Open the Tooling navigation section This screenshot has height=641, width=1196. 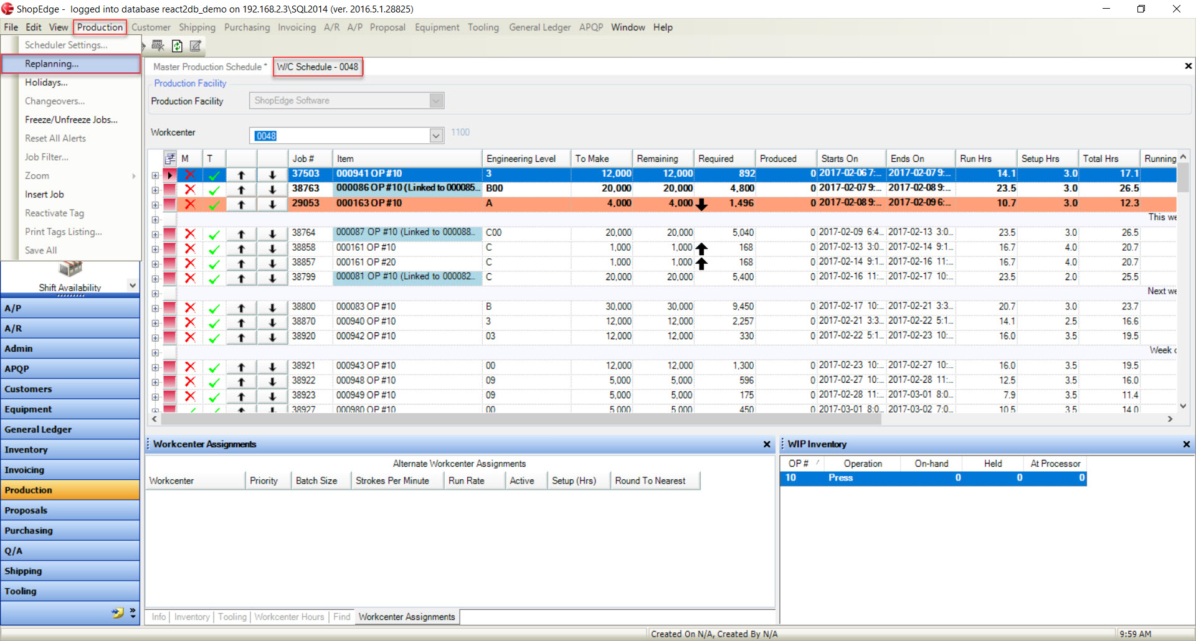tap(70, 591)
